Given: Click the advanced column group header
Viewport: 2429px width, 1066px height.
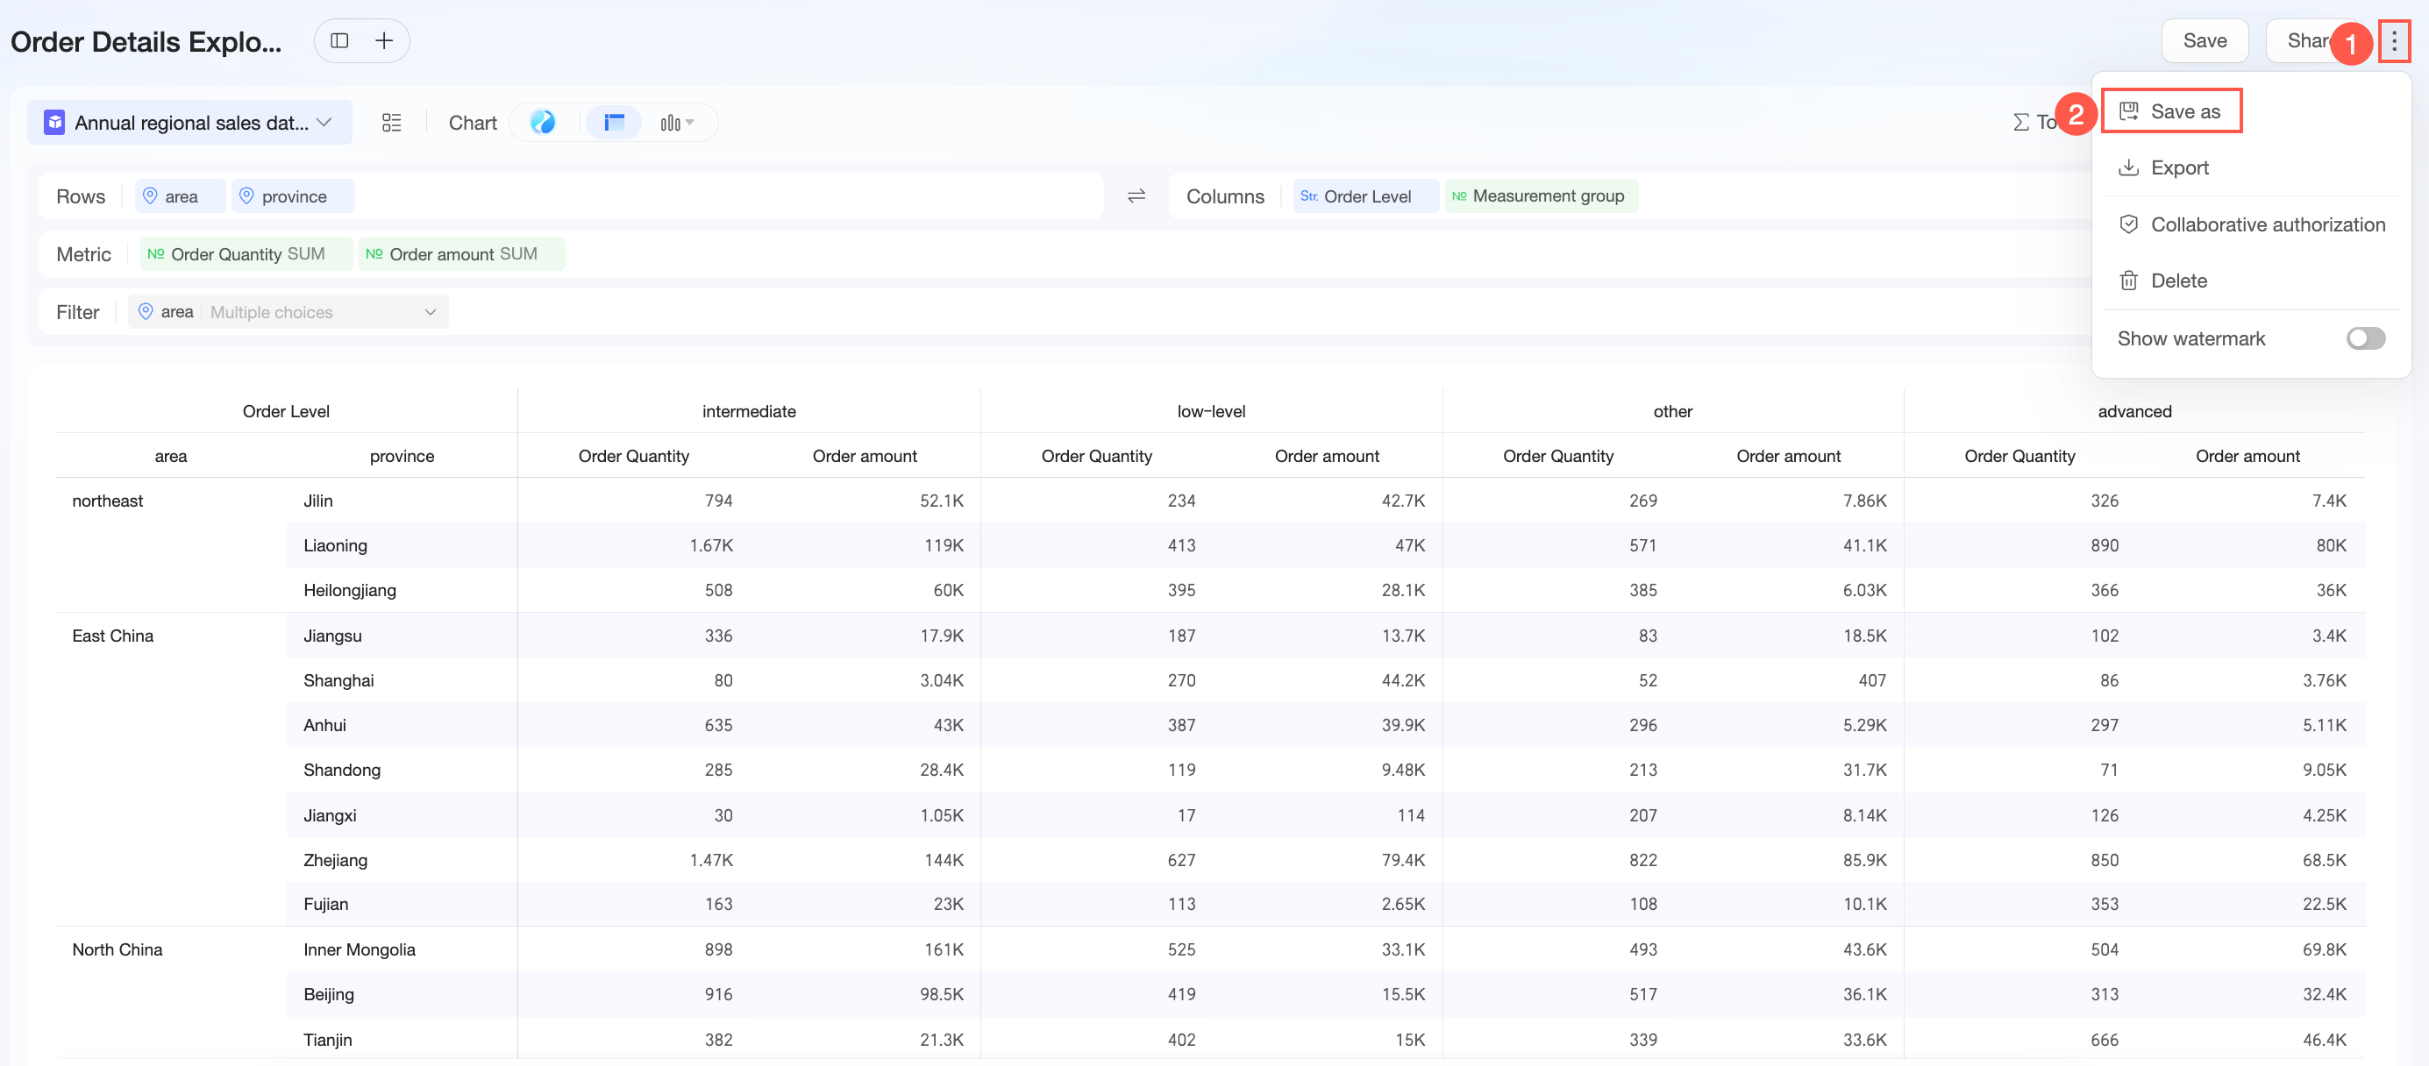Looking at the screenshot, I should [x=2133, y=411].
